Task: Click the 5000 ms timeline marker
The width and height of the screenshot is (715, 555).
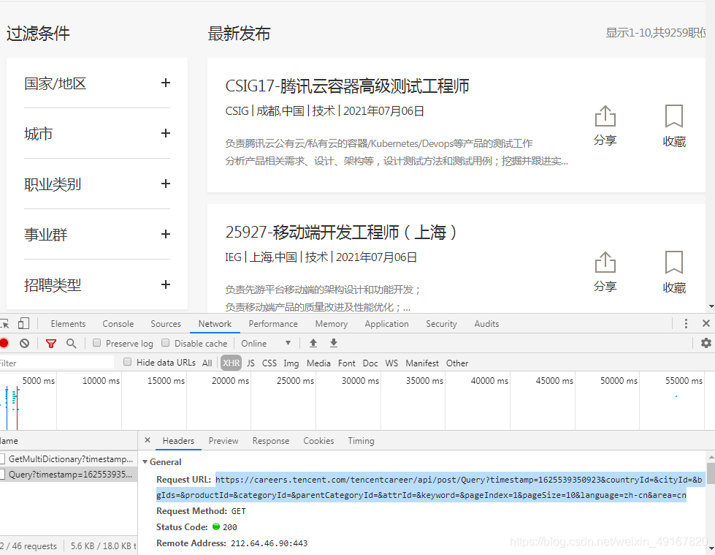Action: [x=38, y=381]
